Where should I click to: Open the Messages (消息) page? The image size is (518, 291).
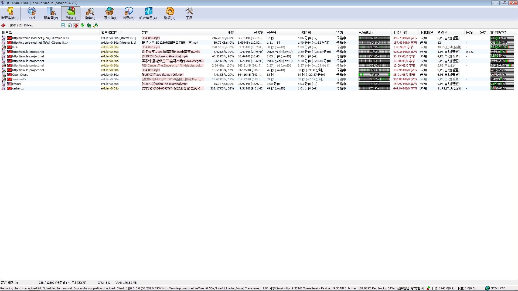coord(128,13)
